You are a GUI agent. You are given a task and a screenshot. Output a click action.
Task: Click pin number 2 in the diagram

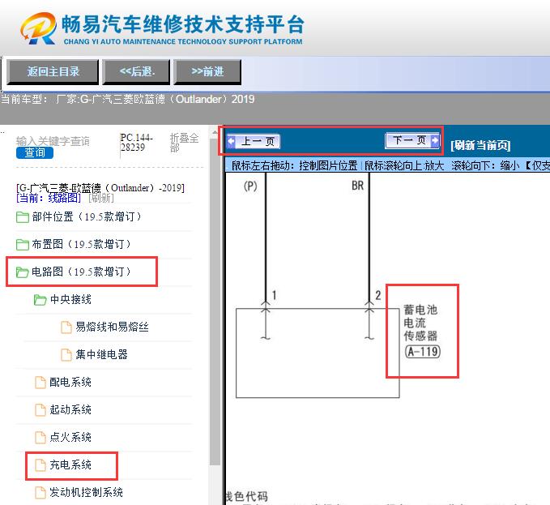coord(377,295)
